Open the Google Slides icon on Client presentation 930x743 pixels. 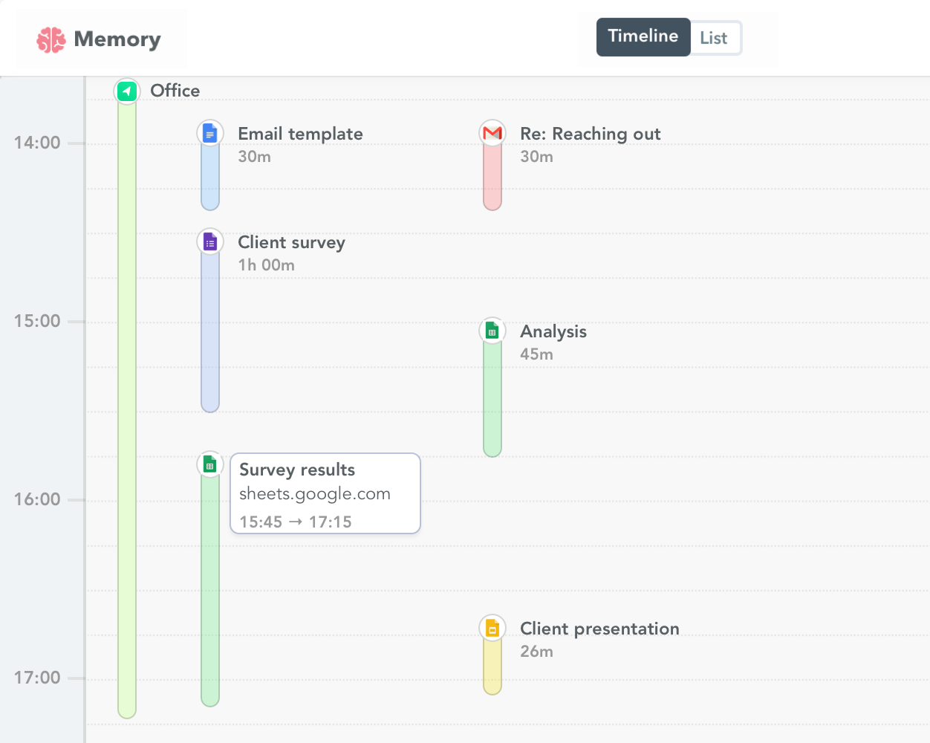coord(492,627)
